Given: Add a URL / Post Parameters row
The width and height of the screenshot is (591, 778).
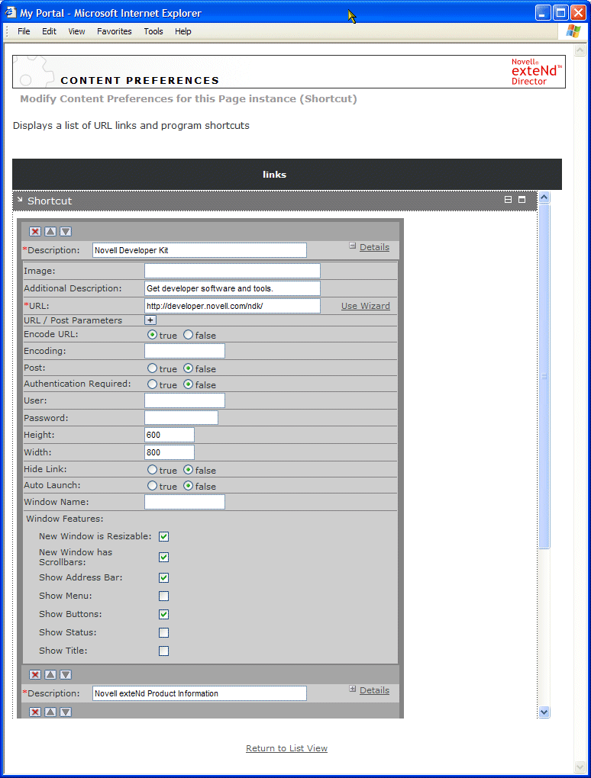Looking at the screenshot, I should (x=150, y=320).
